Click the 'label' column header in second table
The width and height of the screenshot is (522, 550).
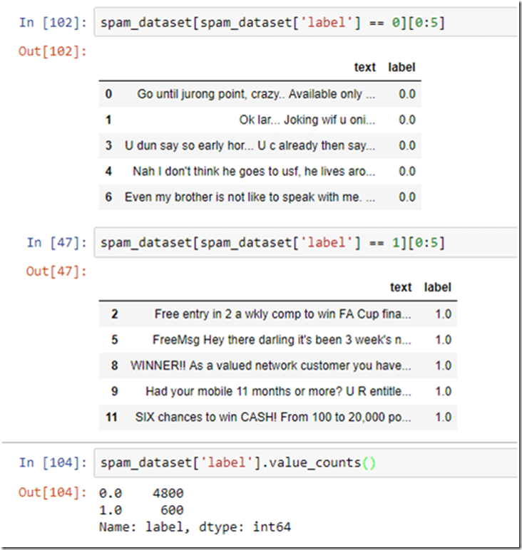[x=438, y=288]
